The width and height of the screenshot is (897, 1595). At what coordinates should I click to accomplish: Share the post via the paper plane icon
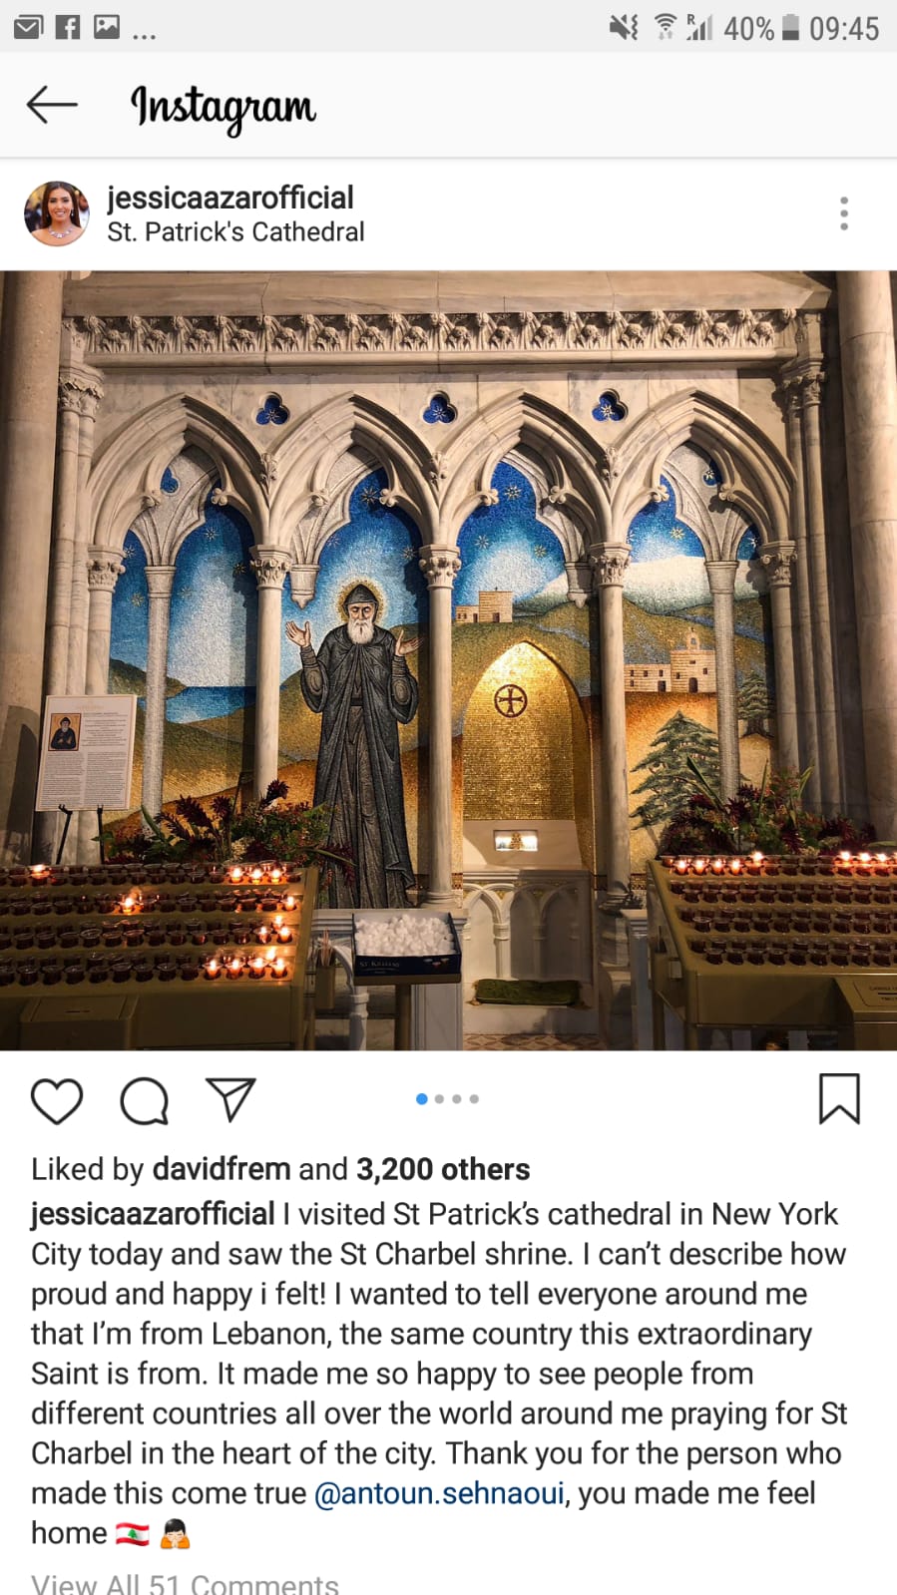pos(231,1099)
